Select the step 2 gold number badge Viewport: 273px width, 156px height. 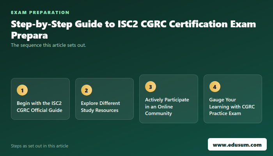(87, 90)
